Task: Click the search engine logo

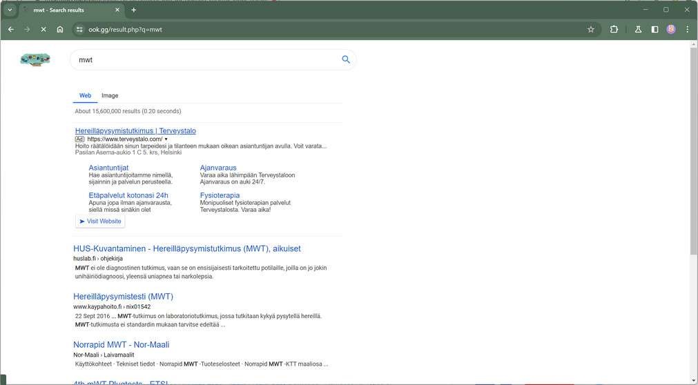Action: 36,59
